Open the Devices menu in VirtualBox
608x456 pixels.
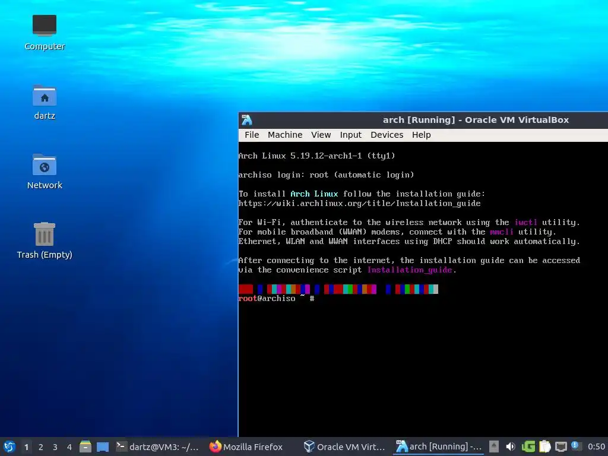click(x=387, y=135)
